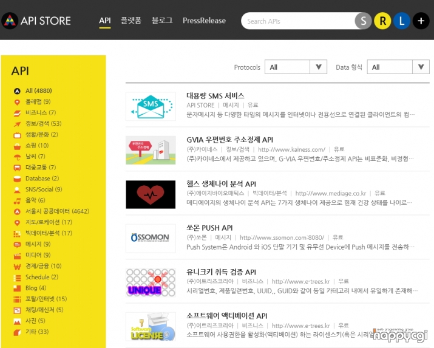Click the All (4880) category icon
The image size is (434, 348).
click(17, 91)
